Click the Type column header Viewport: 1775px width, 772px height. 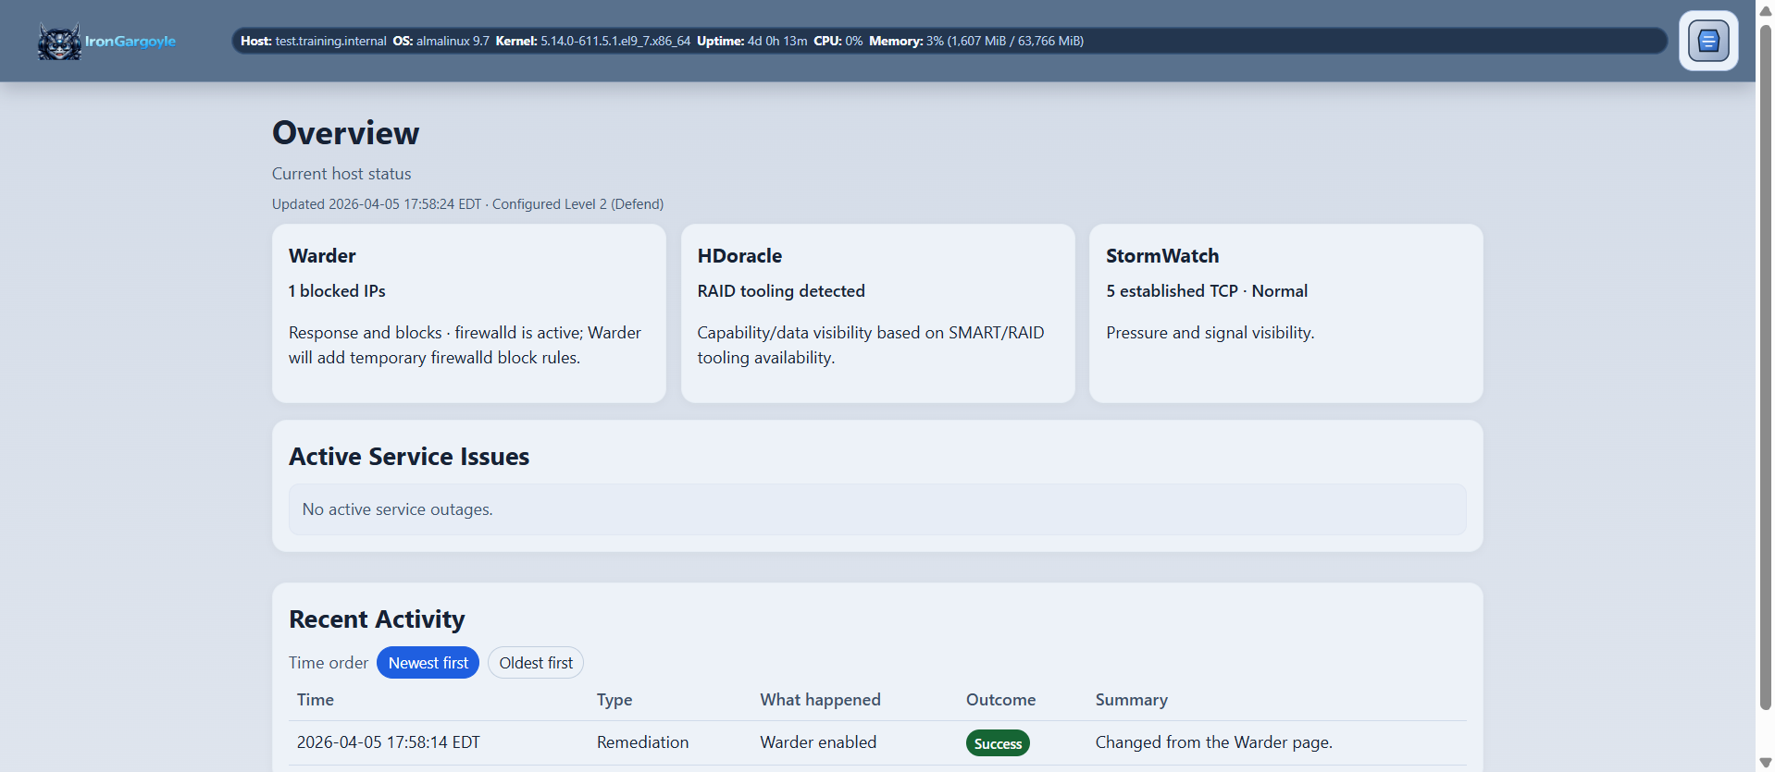[x=614, y=700]
